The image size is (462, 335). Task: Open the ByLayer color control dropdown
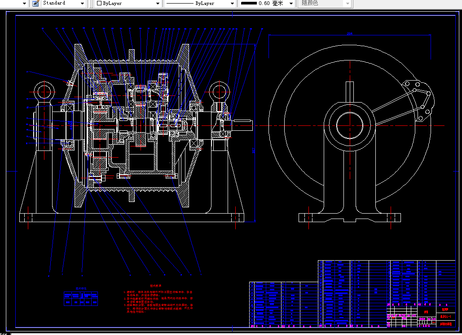[128, 3]
